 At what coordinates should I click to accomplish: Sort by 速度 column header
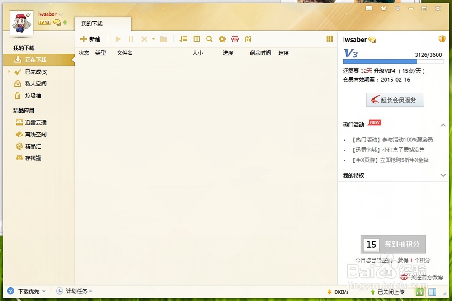coord(284,53)
